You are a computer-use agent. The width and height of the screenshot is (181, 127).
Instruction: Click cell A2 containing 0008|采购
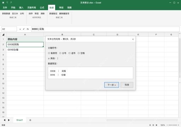pos(25,44)
